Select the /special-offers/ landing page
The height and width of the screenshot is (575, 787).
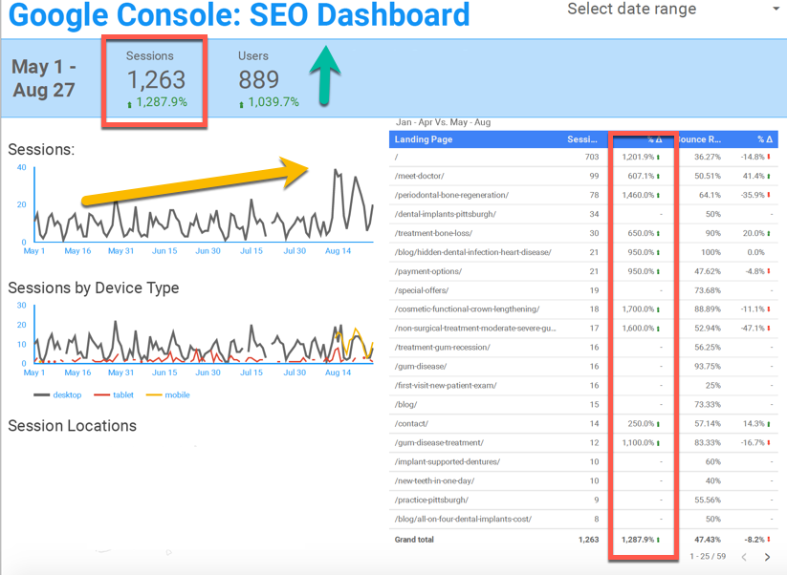tap(422, 290)
